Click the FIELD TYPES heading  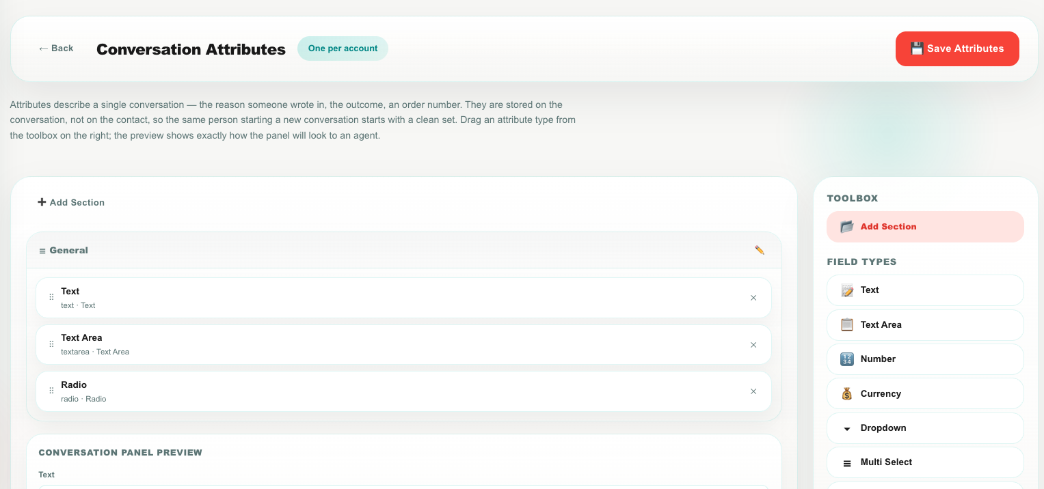point(861,262)
